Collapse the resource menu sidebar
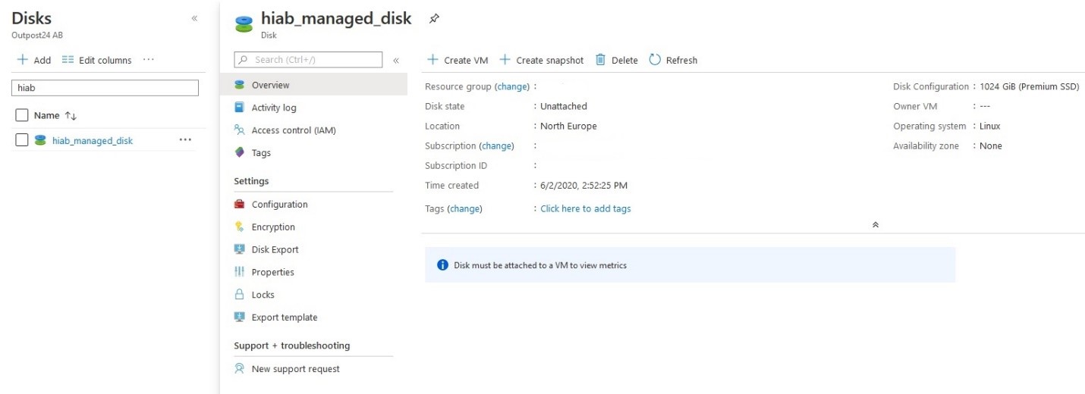The width and height of the screenshot is (1085, 394). (395, 61)
